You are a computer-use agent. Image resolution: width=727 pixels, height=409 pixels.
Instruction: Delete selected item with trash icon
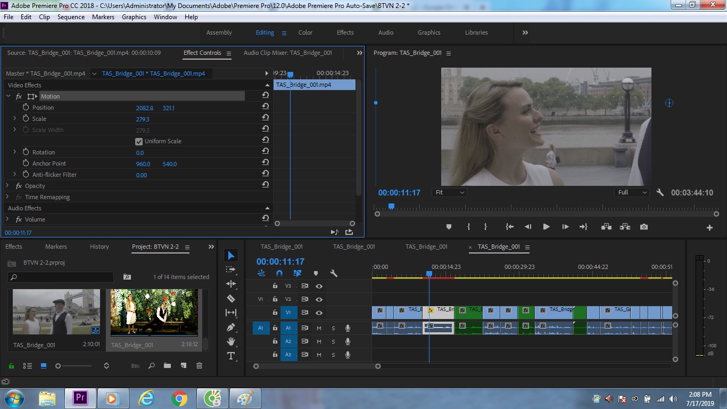point(200,366)
